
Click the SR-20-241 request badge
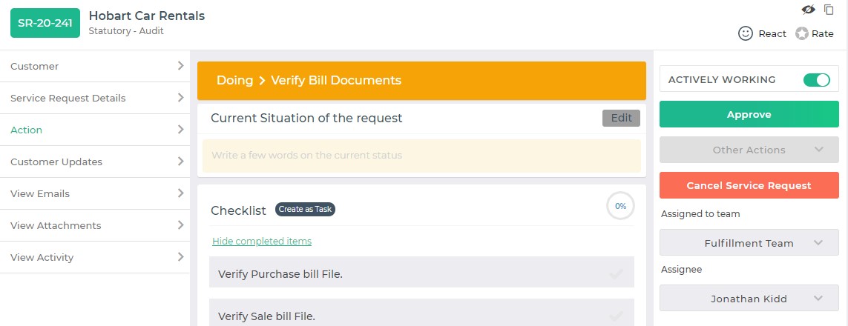tap(45, 23)
